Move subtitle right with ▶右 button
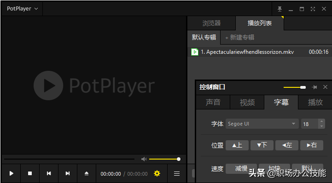This screenshot has height=183, width=332. click(x=312, y=145)
